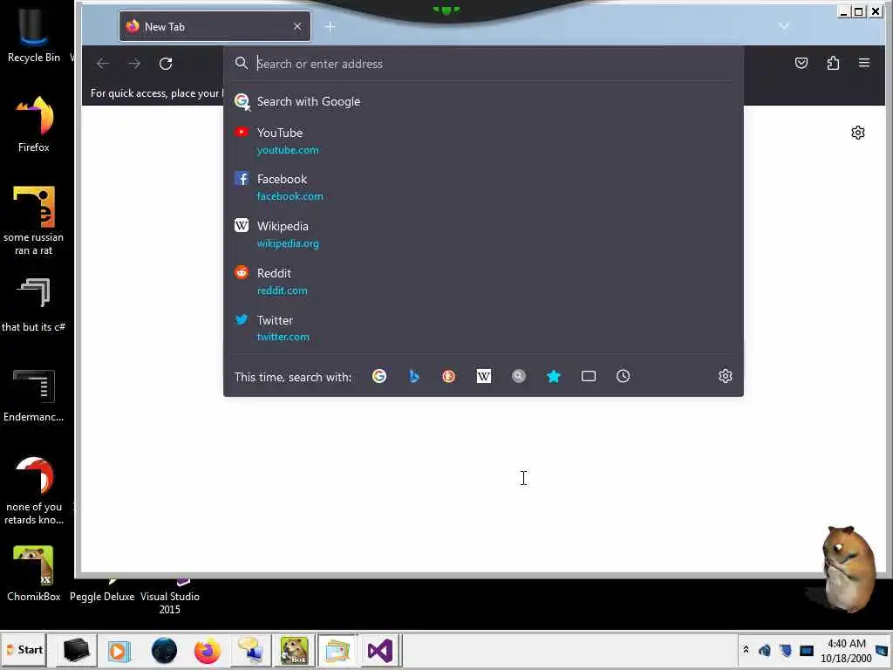The width and height of the screenshot is (893, 670).
Task: Click the gray magnifier search engine icon
Action: [x=518, y=376]
